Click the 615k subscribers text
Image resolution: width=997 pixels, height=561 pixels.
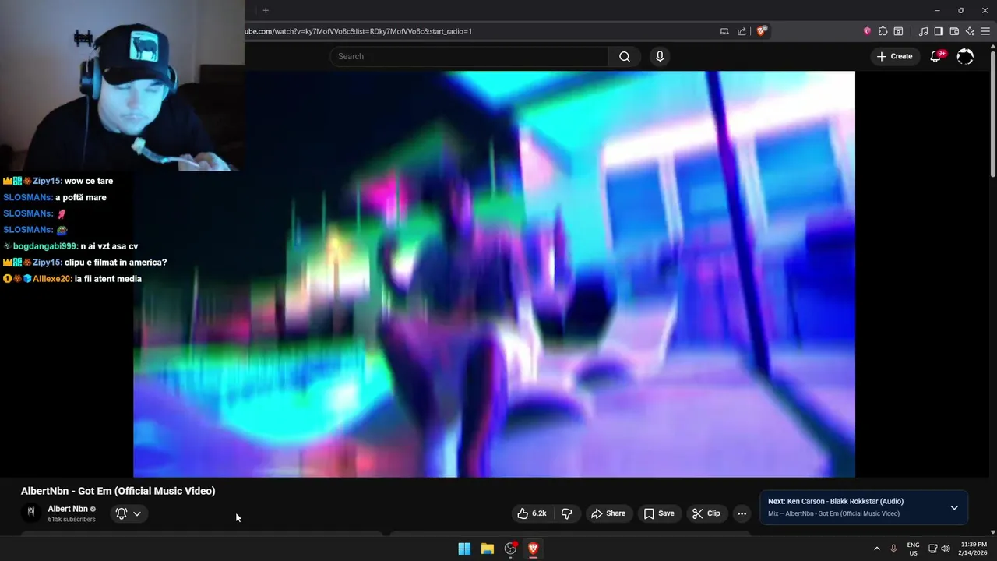click(x=72, y=520)
